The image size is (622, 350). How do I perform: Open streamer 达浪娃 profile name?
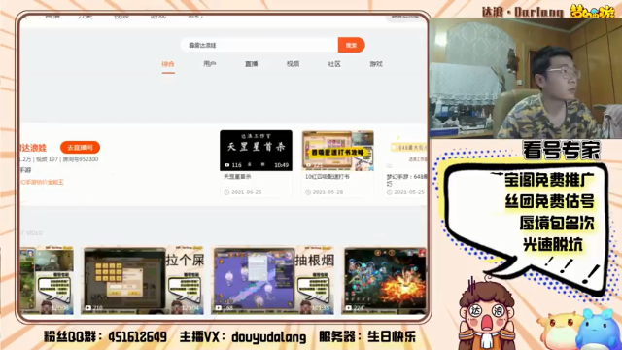tap(33, 148)
